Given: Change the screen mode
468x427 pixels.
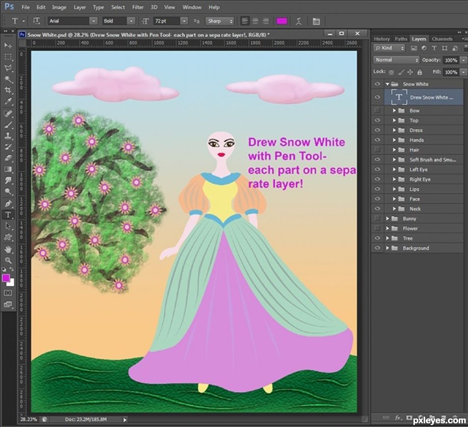Looking at the screenshot, I should pyautogui.click(x=8, y=304).
